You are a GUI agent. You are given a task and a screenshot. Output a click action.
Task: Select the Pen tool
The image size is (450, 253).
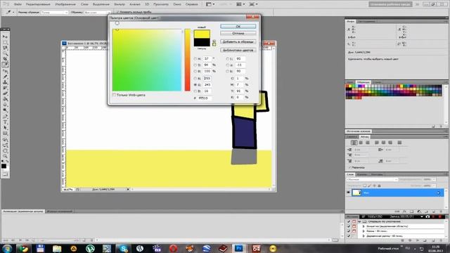pos(5,117)
